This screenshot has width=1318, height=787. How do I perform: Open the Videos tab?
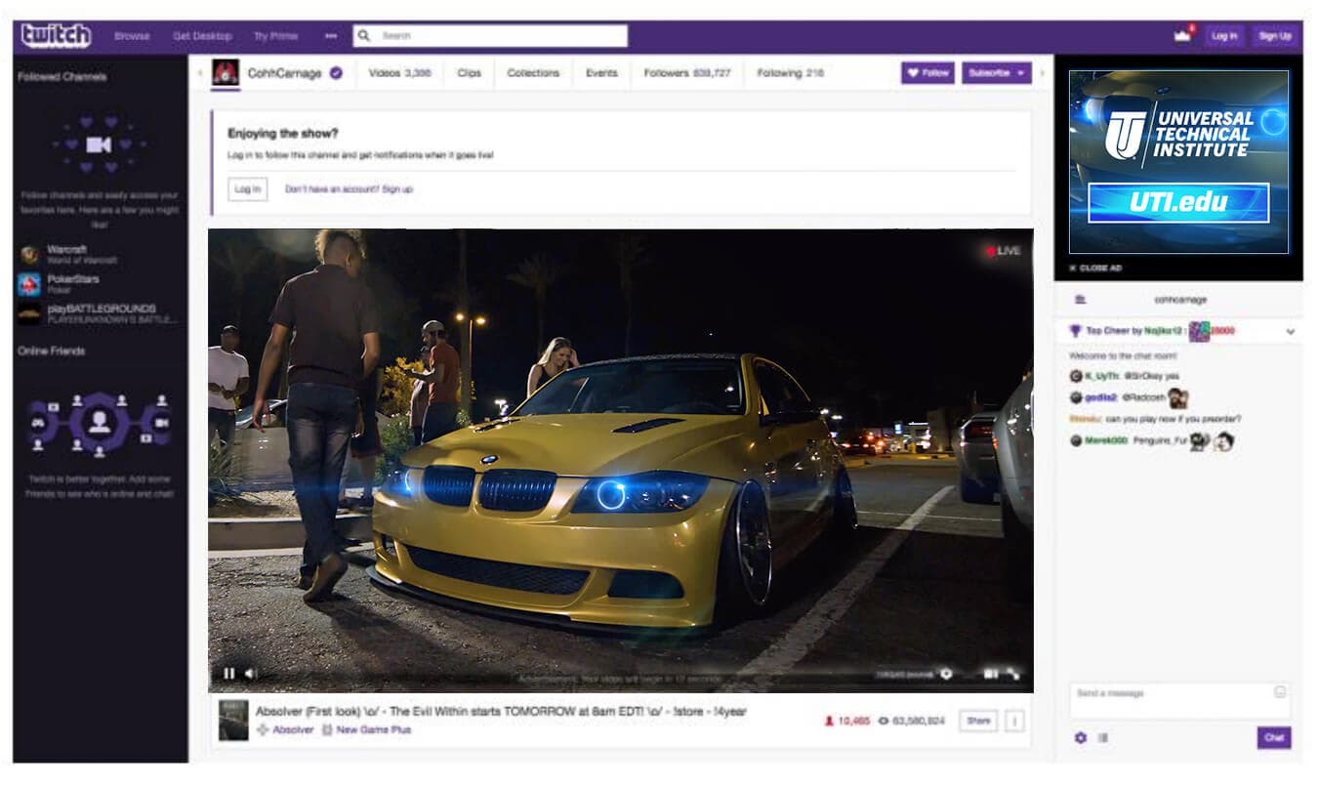tap(399, 73)
